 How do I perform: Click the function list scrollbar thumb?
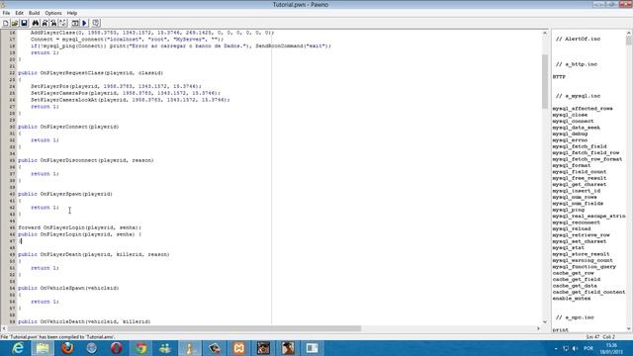(629, 41)
